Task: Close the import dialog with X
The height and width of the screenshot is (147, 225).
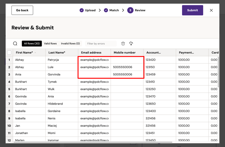Action: pos(211,10)
